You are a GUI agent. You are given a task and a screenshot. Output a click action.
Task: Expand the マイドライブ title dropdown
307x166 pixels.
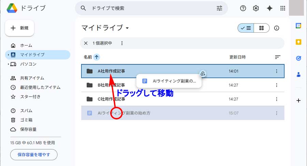pyautogui.click(x=127, y=28)
